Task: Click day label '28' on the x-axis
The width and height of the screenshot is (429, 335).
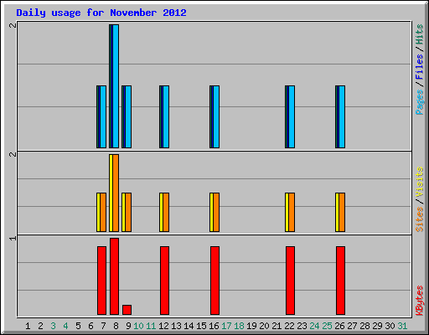Action: [364, 326]
